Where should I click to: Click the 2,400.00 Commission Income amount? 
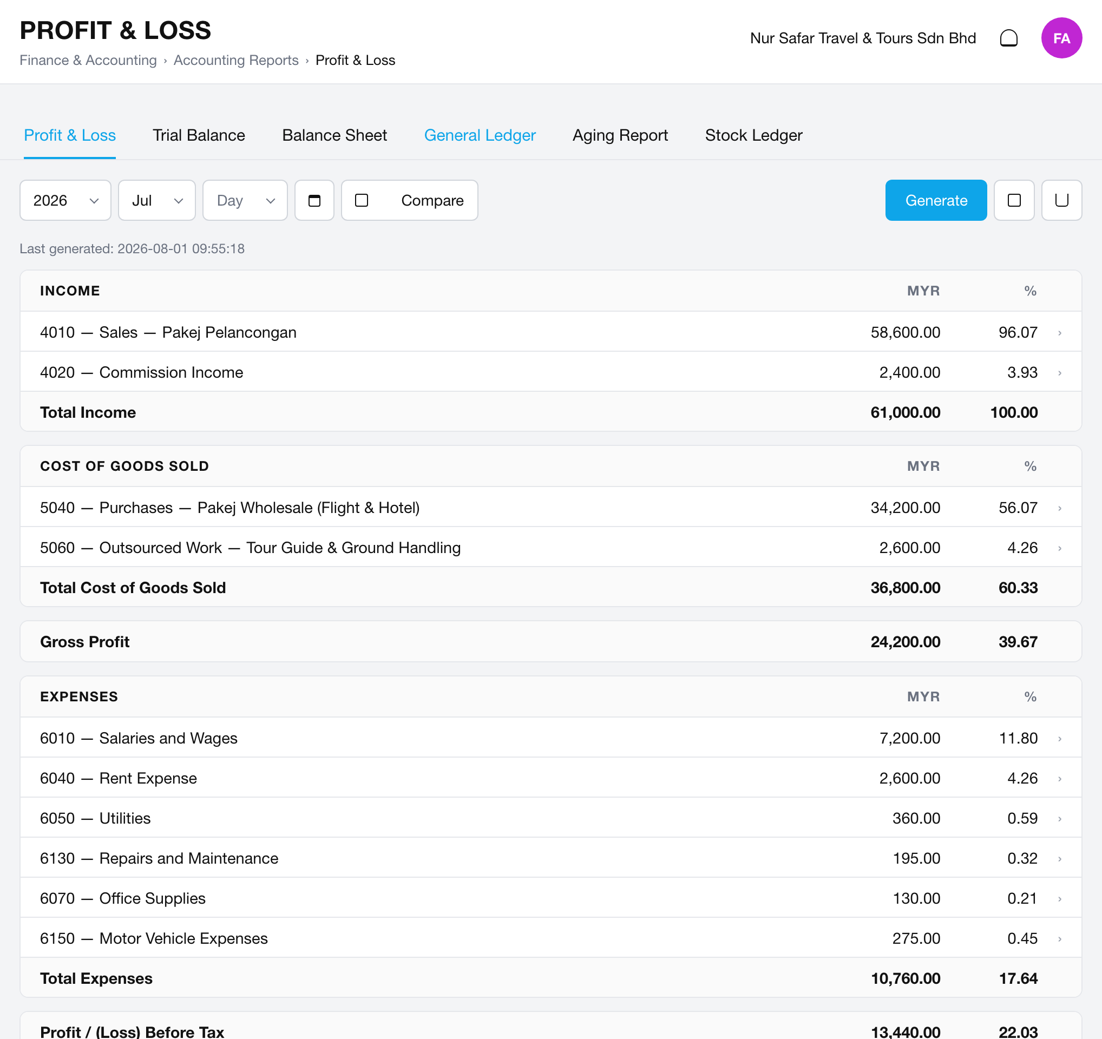click(x=910, y=372)
